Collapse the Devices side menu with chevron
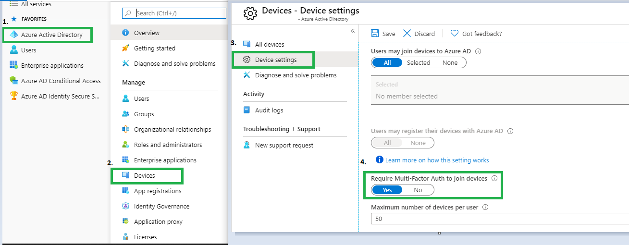 pyautogui.click(x=352, y=31)
